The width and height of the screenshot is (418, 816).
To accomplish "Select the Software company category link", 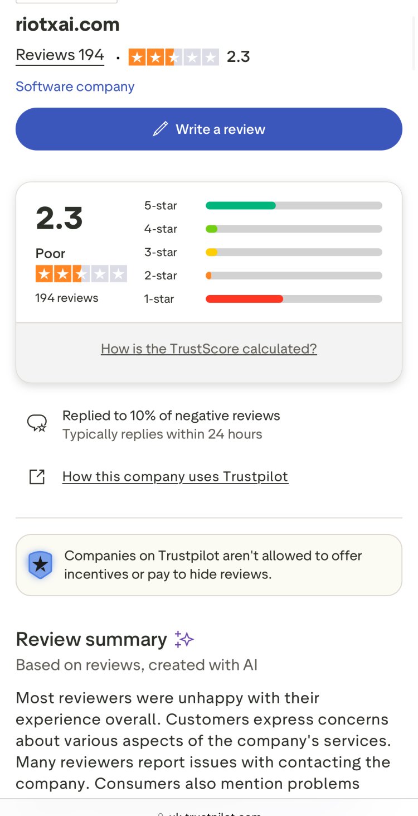I will pos(75,86).
